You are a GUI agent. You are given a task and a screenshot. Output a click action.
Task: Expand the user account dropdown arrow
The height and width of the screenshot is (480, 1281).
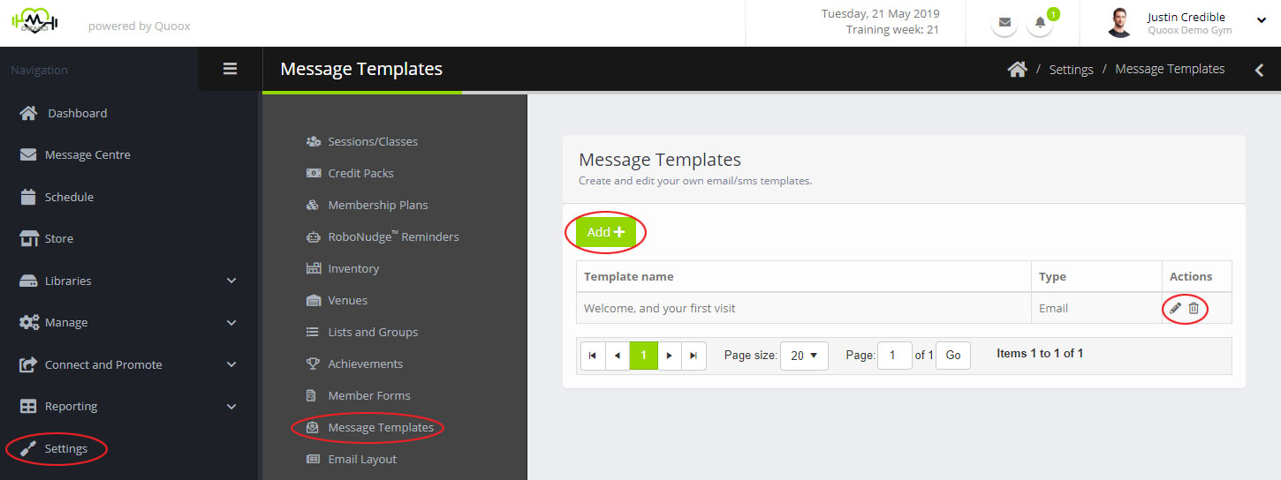coord(1261,19)
